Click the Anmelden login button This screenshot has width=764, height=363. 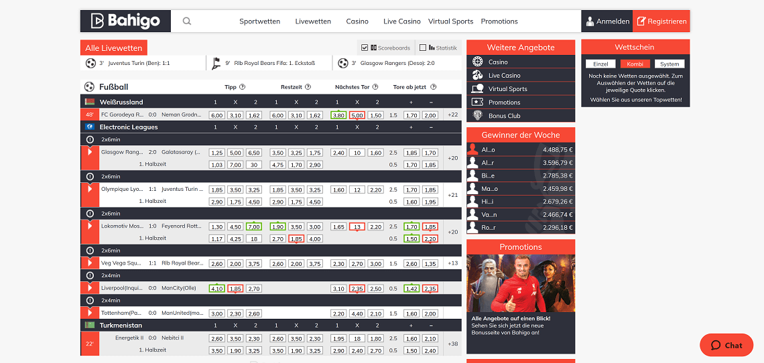[607, 21]
